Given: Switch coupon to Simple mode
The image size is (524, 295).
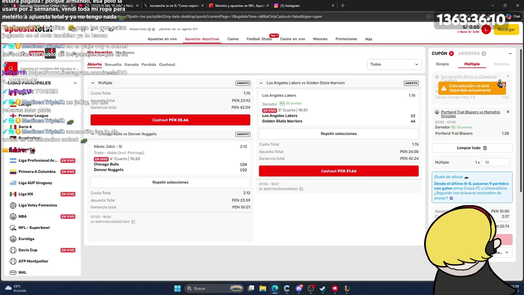Looking at the screenshot, I should coord(442,64).
